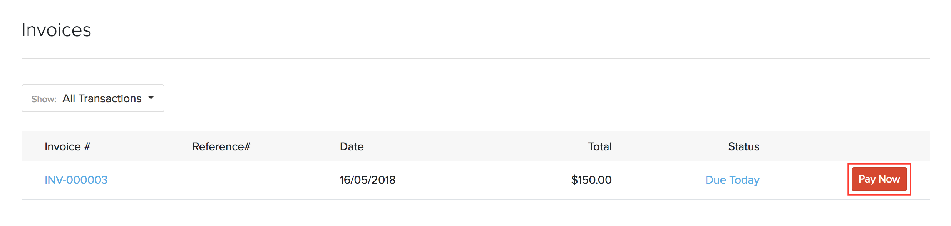Image resolution: width=951 pixels, height=226 pixels.
Task: Click the red Pay Now button
Action: (x=879, y=179)
